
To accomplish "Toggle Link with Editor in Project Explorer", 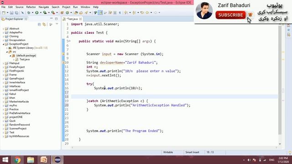I will (x=44, y=24).
